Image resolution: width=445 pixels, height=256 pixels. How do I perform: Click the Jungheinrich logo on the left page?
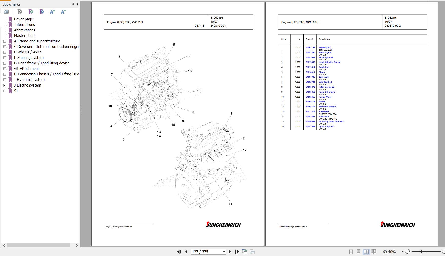point(223,224)
